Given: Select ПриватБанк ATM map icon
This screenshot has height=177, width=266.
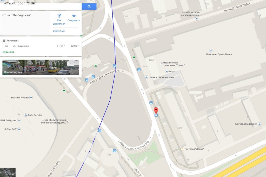Looking at the screenshot, I should pyautogui.click(x=210, y=51).
